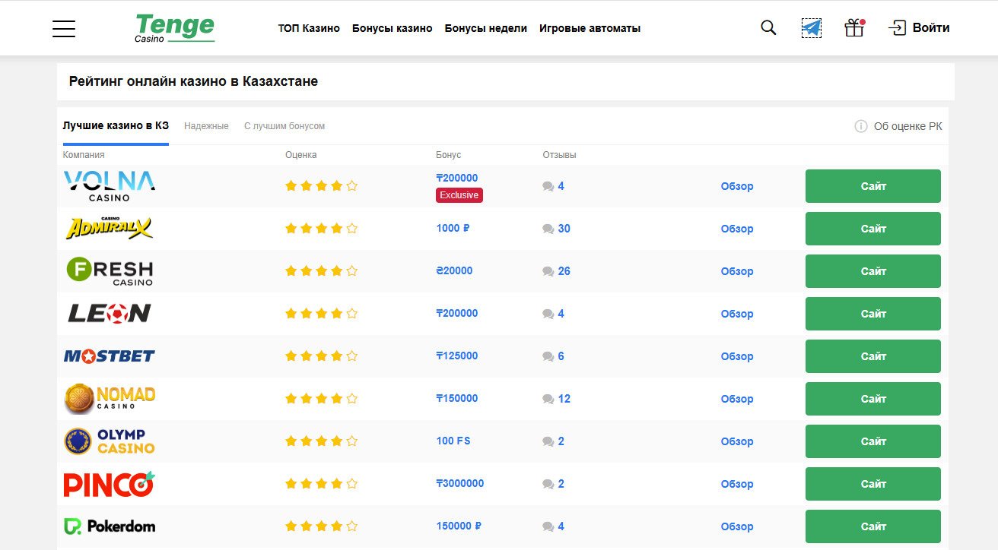The height and width of the screenshot is (550, 998).
Task: Click the Сайт button for Admiral X
Action: (x=873, y=229)
